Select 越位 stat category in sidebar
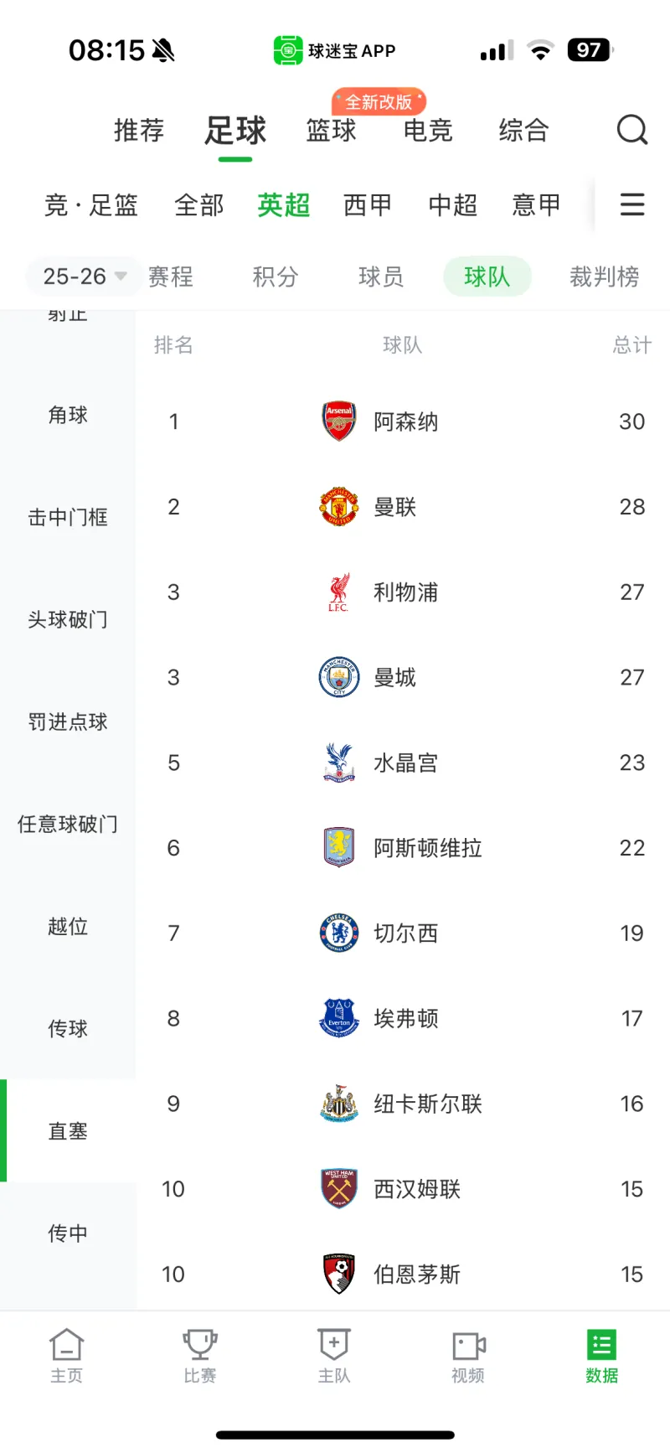 [68, 926]
